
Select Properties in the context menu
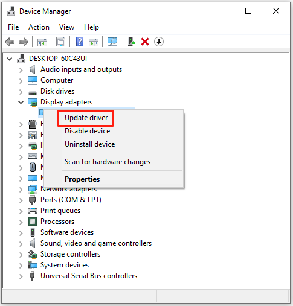click(x=82, y=179)
